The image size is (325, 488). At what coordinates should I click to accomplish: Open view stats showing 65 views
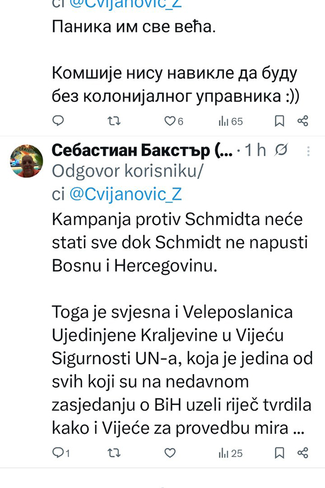point(230,121)
